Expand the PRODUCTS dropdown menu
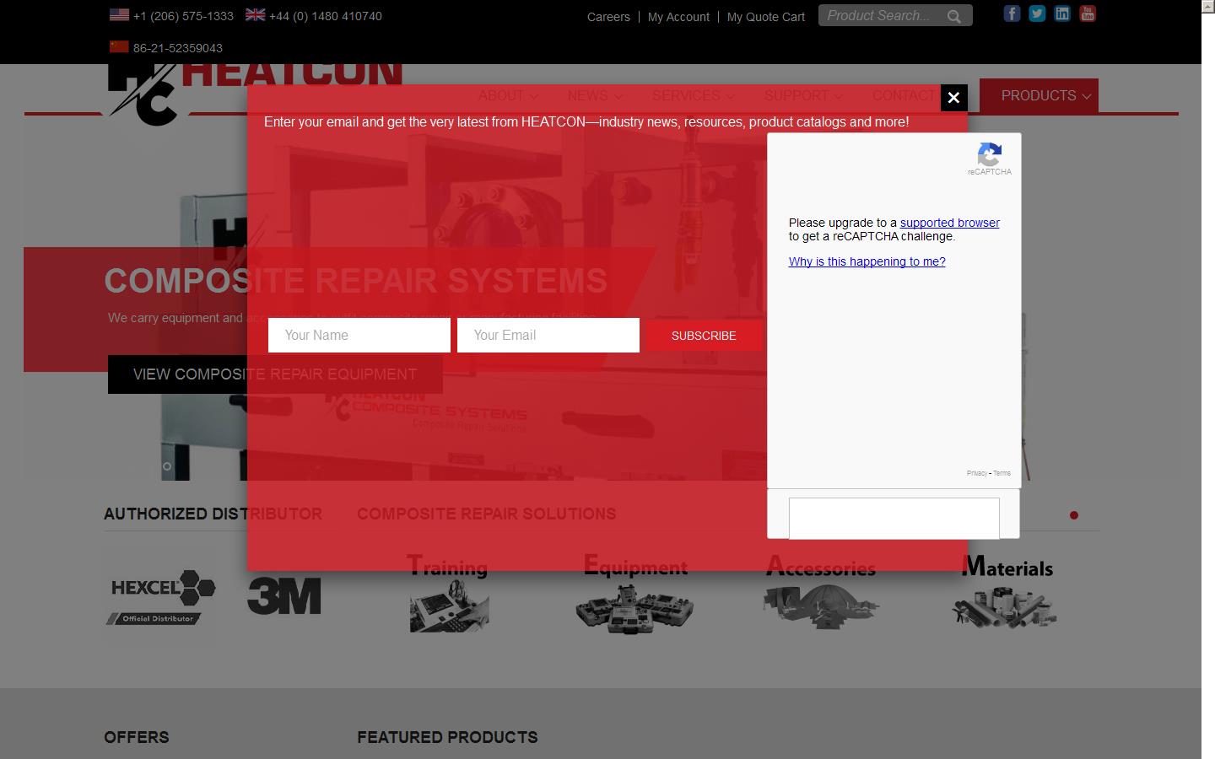1215x759 pixels. pos(1045,96)
